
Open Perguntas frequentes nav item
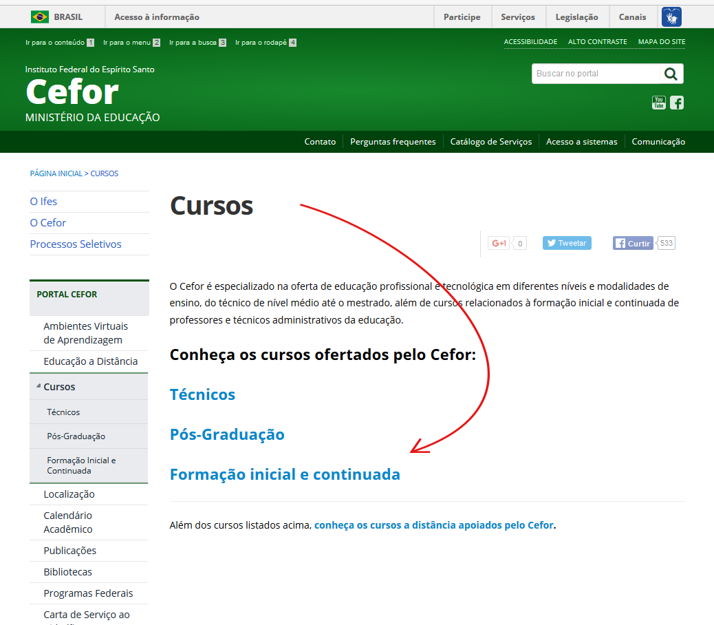pos(393,142)
